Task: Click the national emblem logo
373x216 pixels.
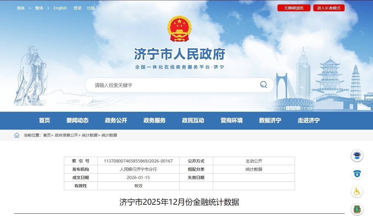Action: pos(179,28)
